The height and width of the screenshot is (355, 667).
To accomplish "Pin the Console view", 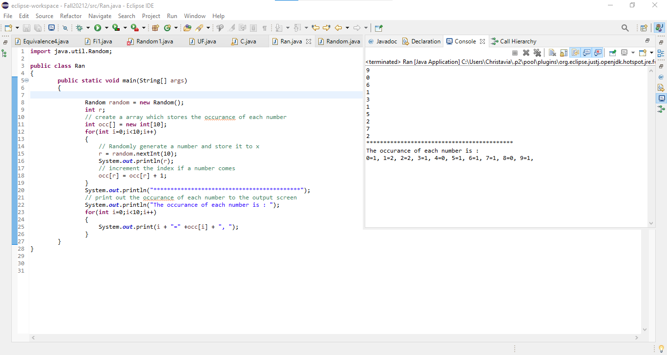I will (612, 52).
